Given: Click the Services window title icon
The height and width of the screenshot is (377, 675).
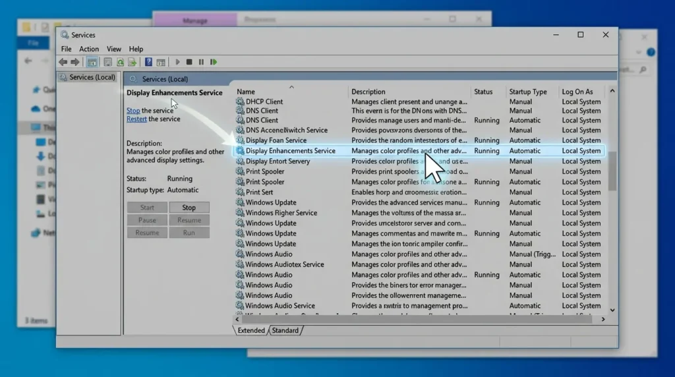Looking at the screenshot, I should coord(65,35).
